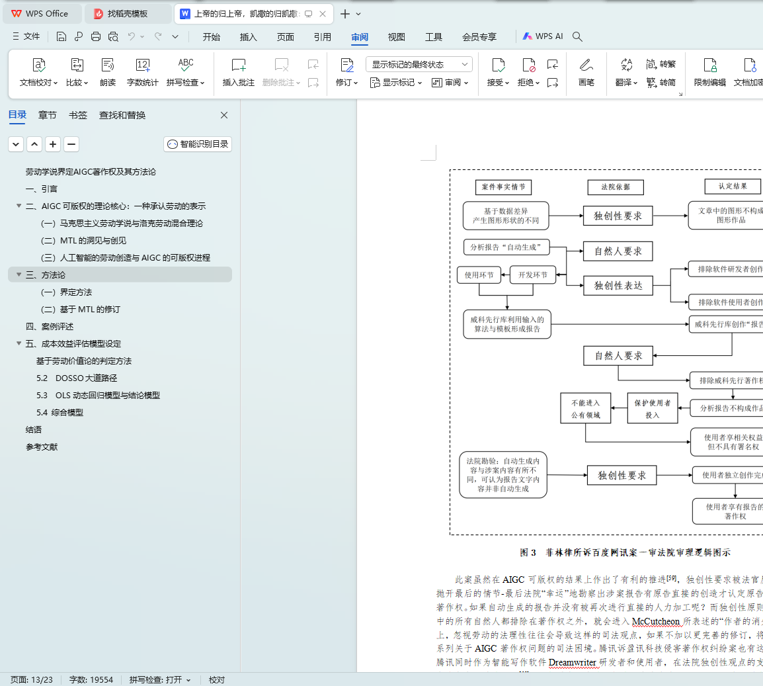763x686 pixels.
Task: Run the 拼写检查 spell check
Action: pyautogui.click(x=185, y=72)
